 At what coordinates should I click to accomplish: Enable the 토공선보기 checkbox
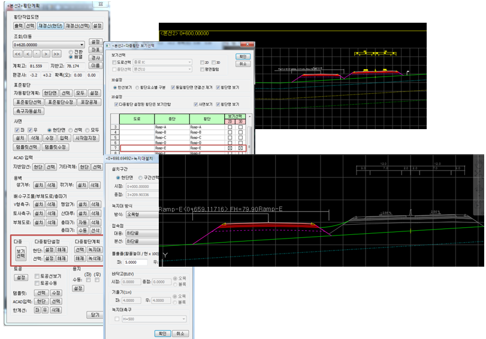37,276
